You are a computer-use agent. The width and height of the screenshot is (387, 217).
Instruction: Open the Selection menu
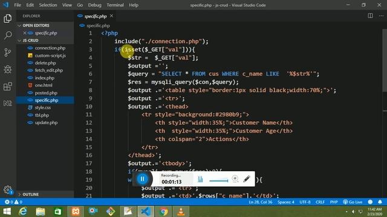48,5
